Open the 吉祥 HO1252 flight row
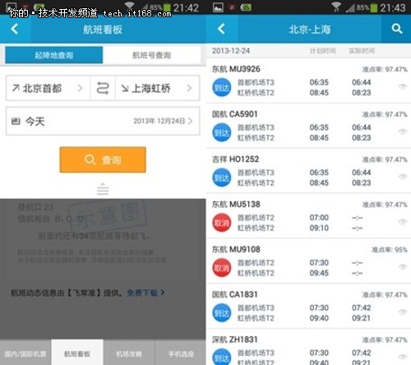The width and height of the screenshot is (411, 365). pyautogui.click(x=308, y=171)
